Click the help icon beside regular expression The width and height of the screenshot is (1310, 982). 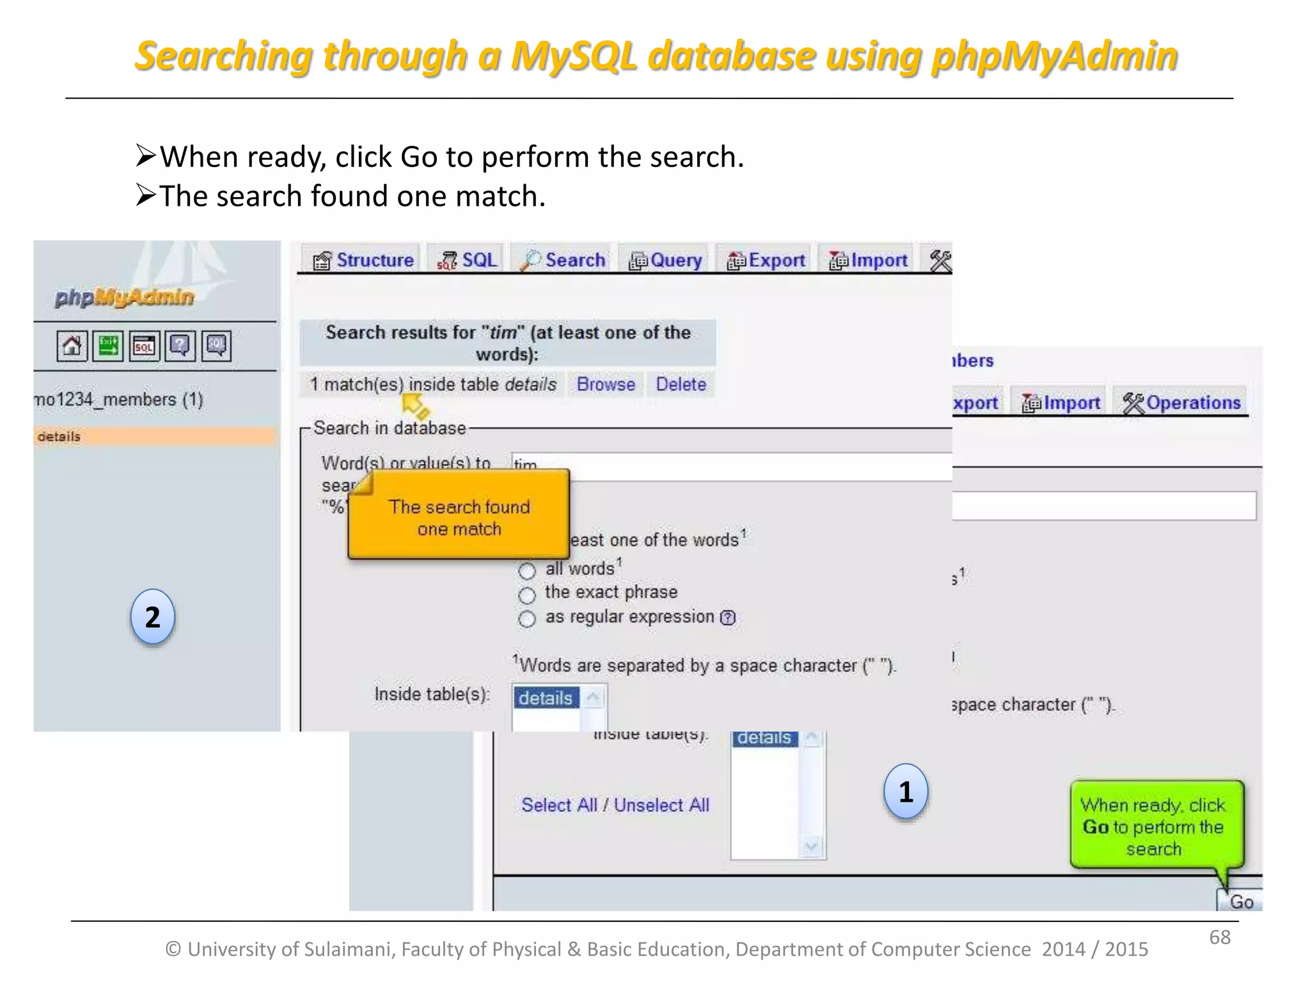(728, 618)
